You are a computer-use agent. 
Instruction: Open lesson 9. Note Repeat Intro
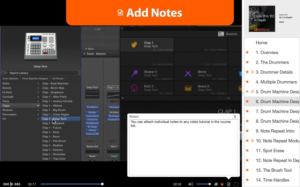(x=275, y=131)
